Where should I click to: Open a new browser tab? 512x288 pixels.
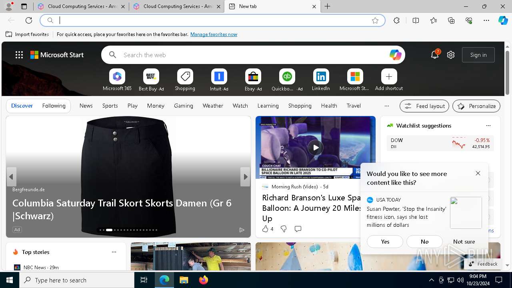point(327,6)
